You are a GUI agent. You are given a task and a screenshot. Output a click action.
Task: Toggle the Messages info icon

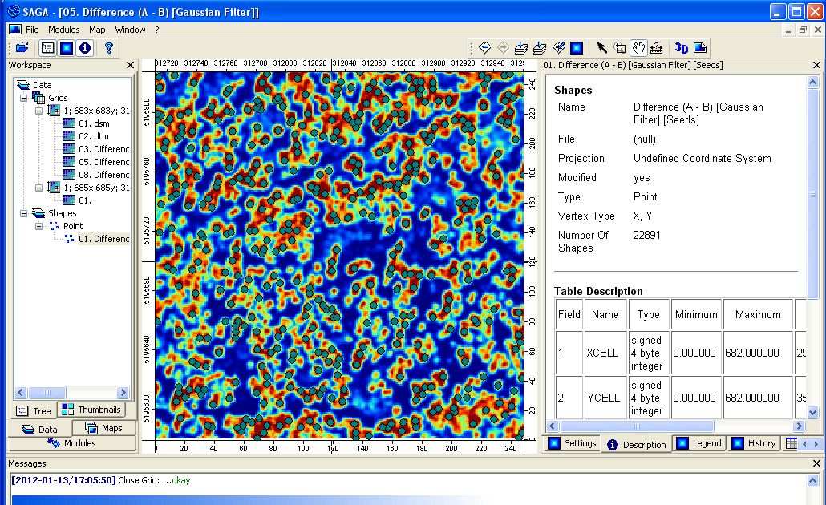tap(85, 48)
